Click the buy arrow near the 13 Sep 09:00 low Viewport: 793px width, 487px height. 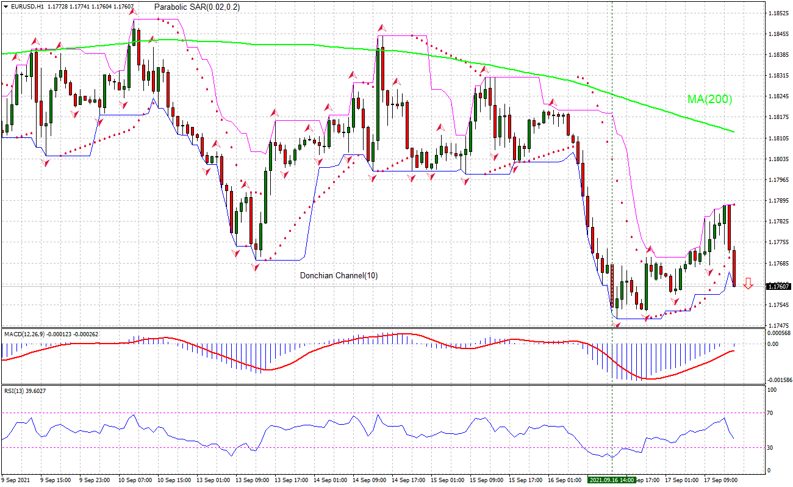(x=255, y=267)
